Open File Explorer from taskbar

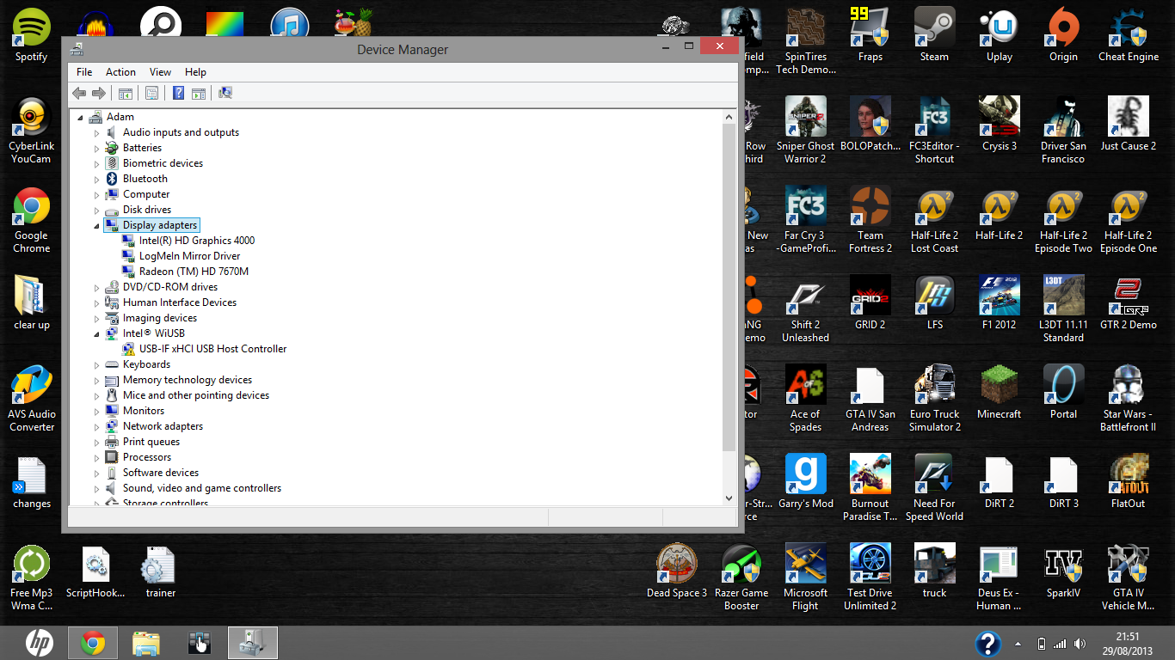[x=146, y=643]
